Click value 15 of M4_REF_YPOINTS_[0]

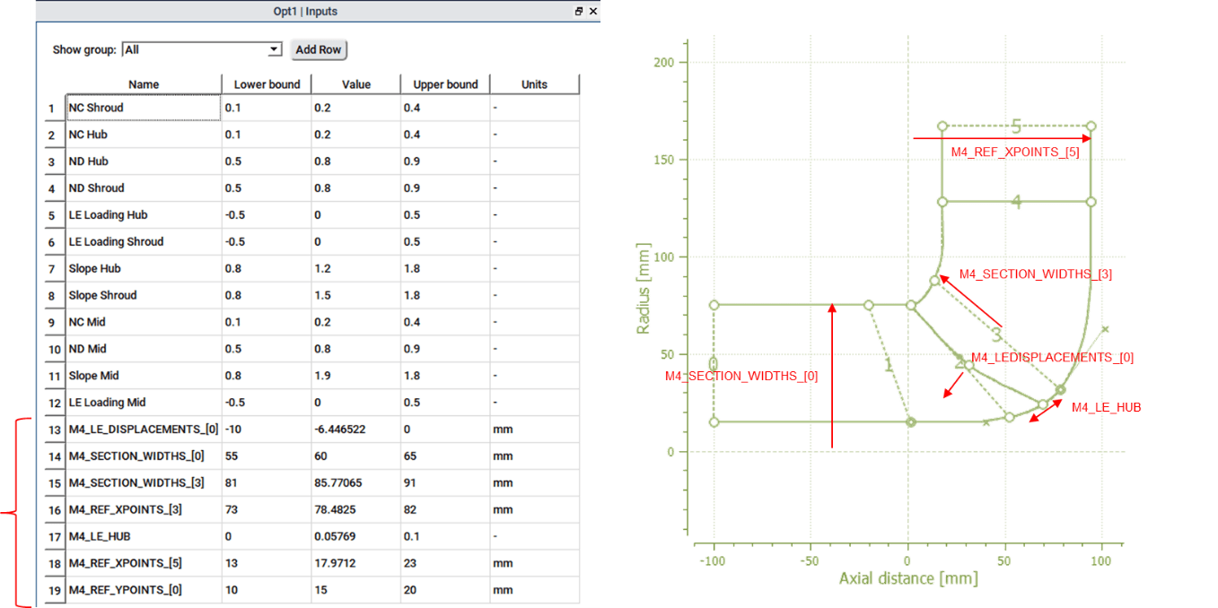355,590
